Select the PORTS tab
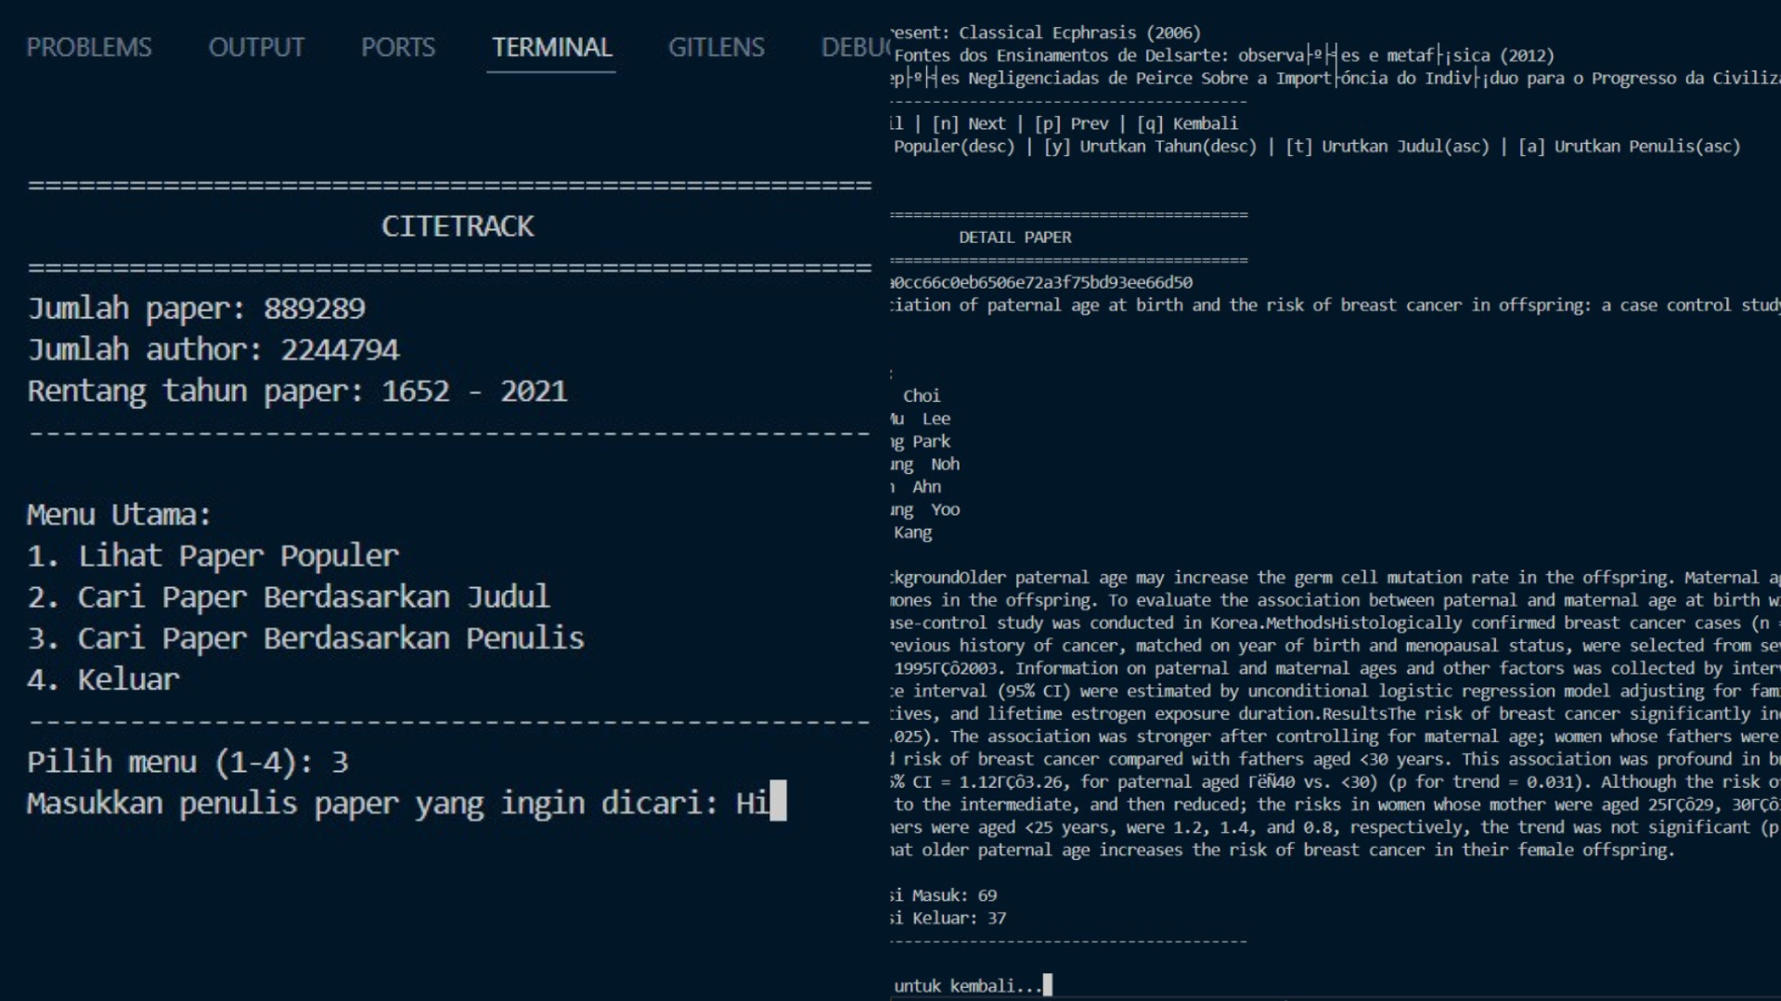 pos(397,46)
